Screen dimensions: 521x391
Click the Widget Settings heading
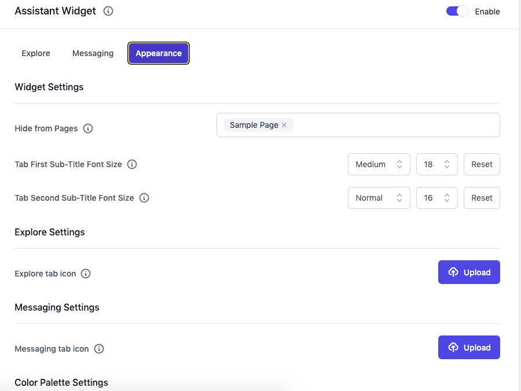49,87
